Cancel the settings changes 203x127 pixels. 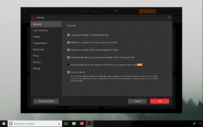pyautogui.click(x=137, y=101)
